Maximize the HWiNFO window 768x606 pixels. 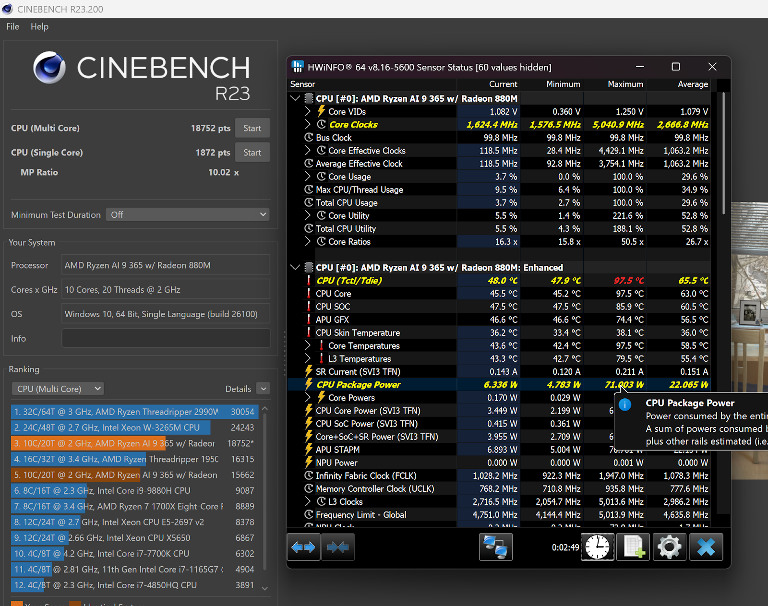pos(675,67)
